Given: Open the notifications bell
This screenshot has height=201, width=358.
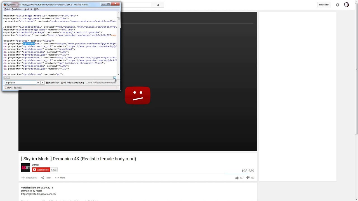Looking at the screenshot, I should tap(338, 5).
